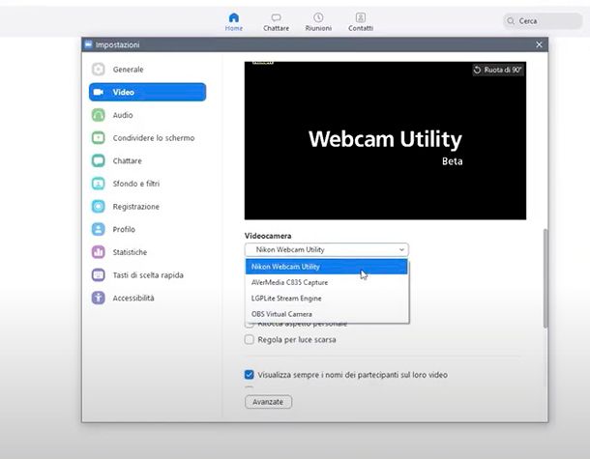Click the Condividere lo schermo icon

tap(99, 138)
